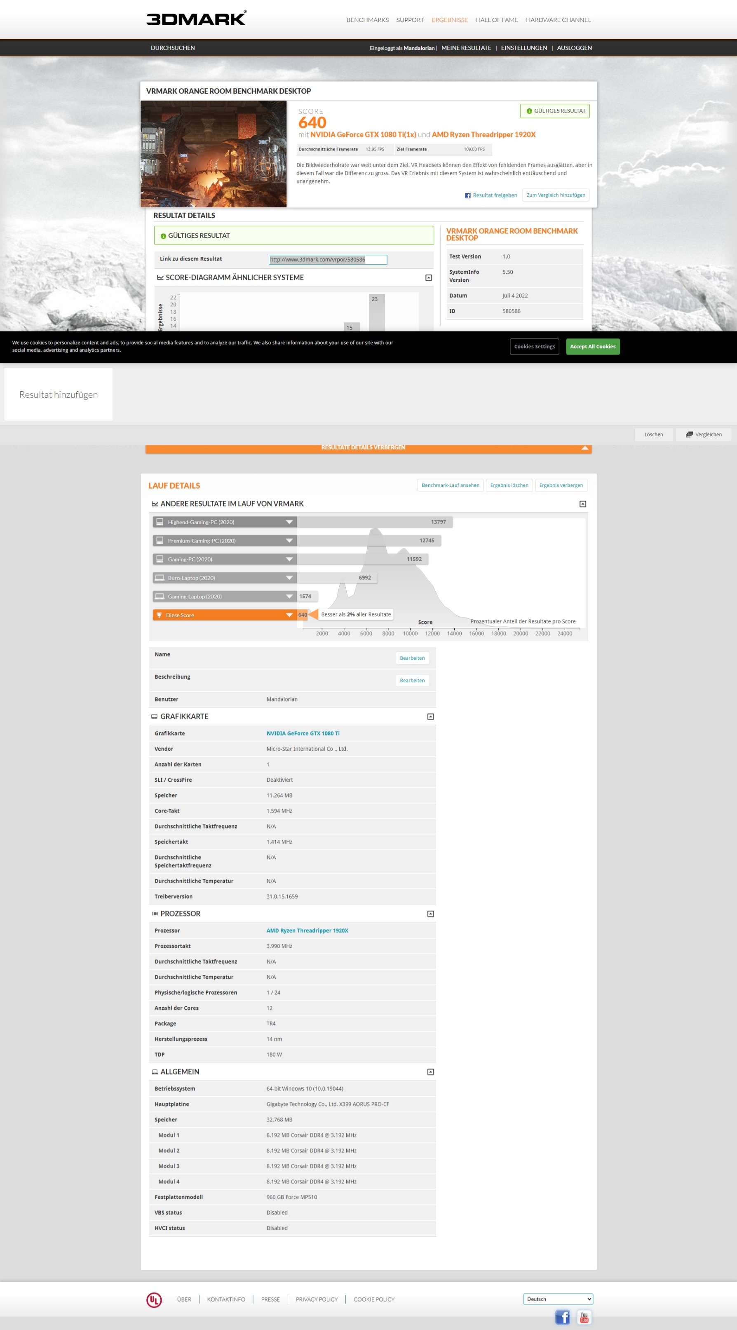Viewport: 737px width, 1330px height.
Task: Collapse the Allgemein section
Action: [x=430, y=1072]
